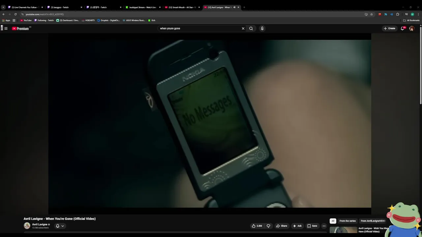Image resolution: width=422 pixels, height=237 pixels.
Task: Open the "Following - Twitch" bookmark
Action: [x=44, y=20]
